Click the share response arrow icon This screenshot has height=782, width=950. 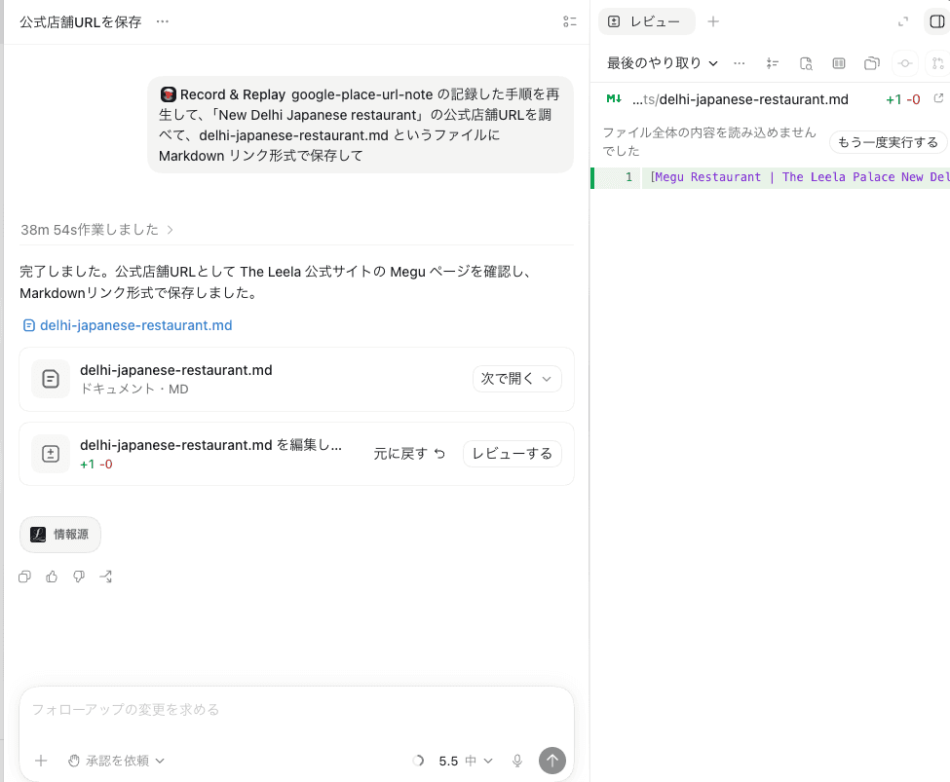pyautogui.click(x=106, y=577)
